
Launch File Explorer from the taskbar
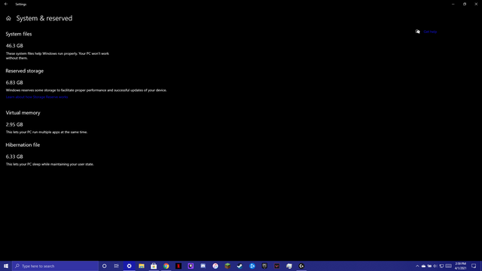pos(142,266)
